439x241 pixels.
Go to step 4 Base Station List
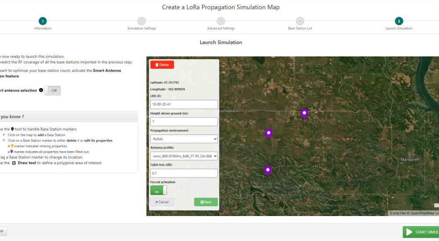(x=300, y=21)
